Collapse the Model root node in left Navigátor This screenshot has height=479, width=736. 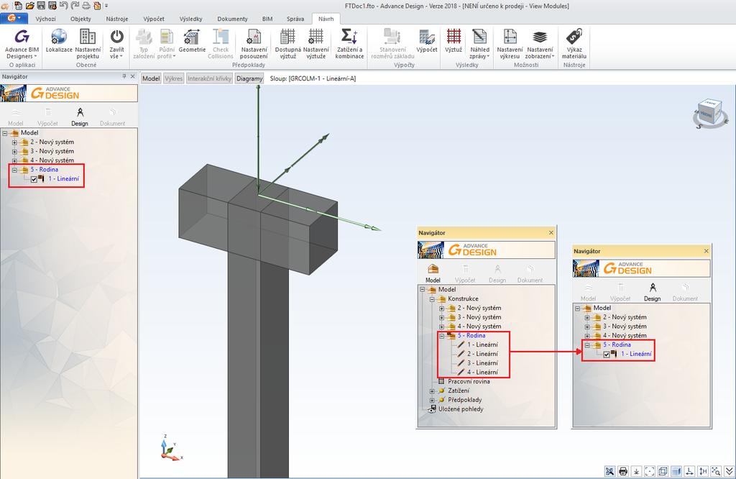5,133
